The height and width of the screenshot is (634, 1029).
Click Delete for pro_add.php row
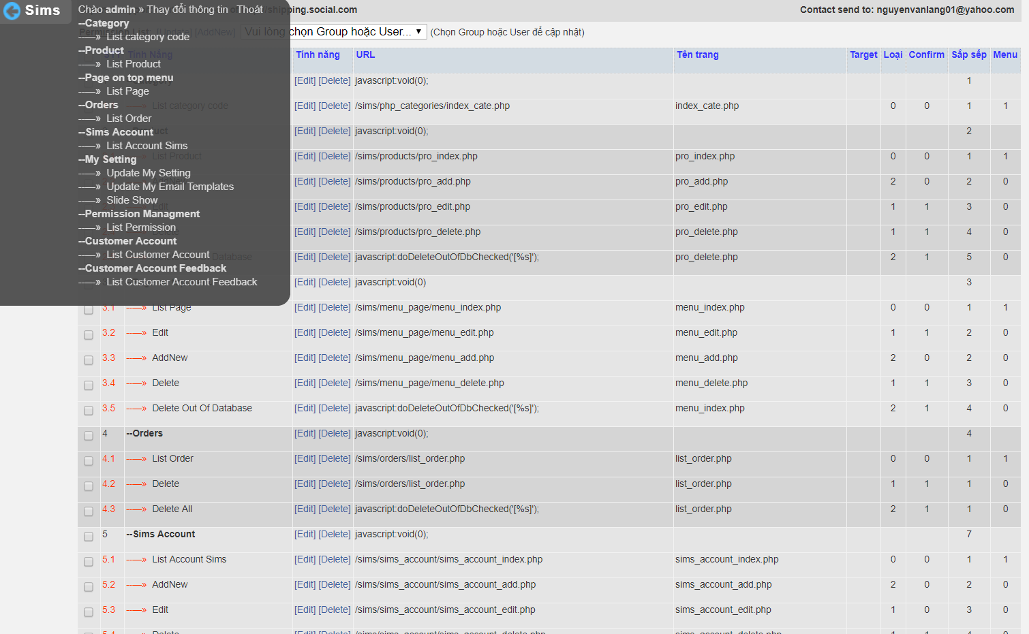[x=335, y=181]
